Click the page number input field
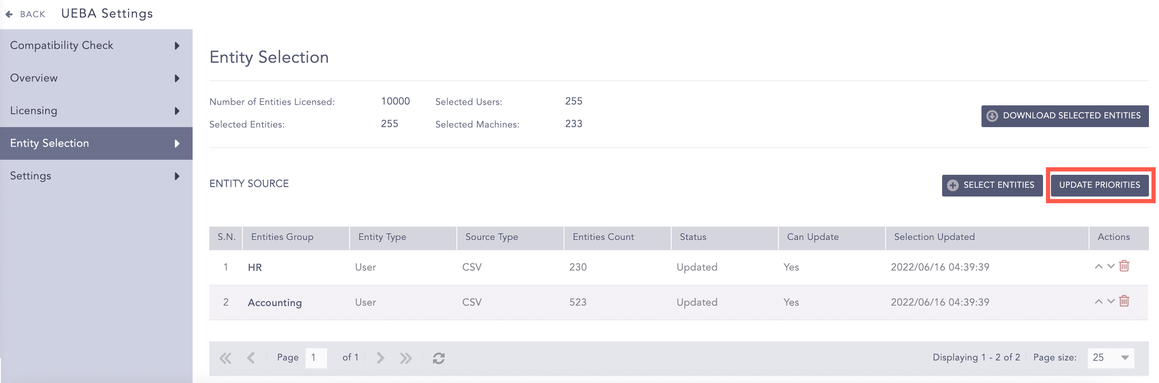 coord(316,358)
